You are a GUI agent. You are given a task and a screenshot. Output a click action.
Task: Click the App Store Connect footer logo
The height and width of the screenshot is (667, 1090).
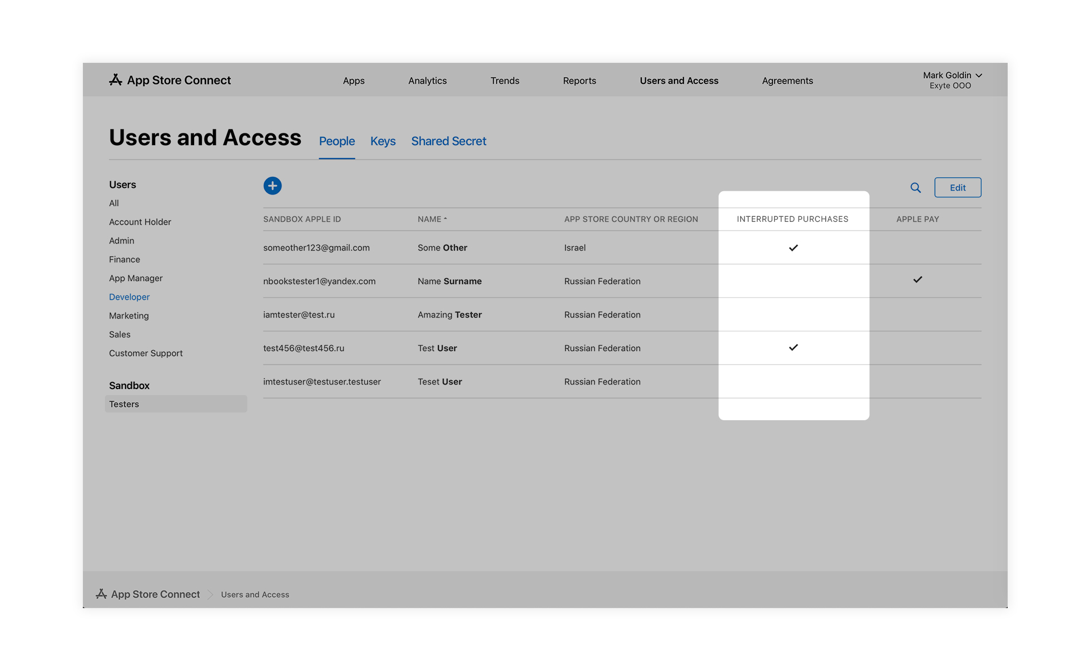click(x=148, y=594)
